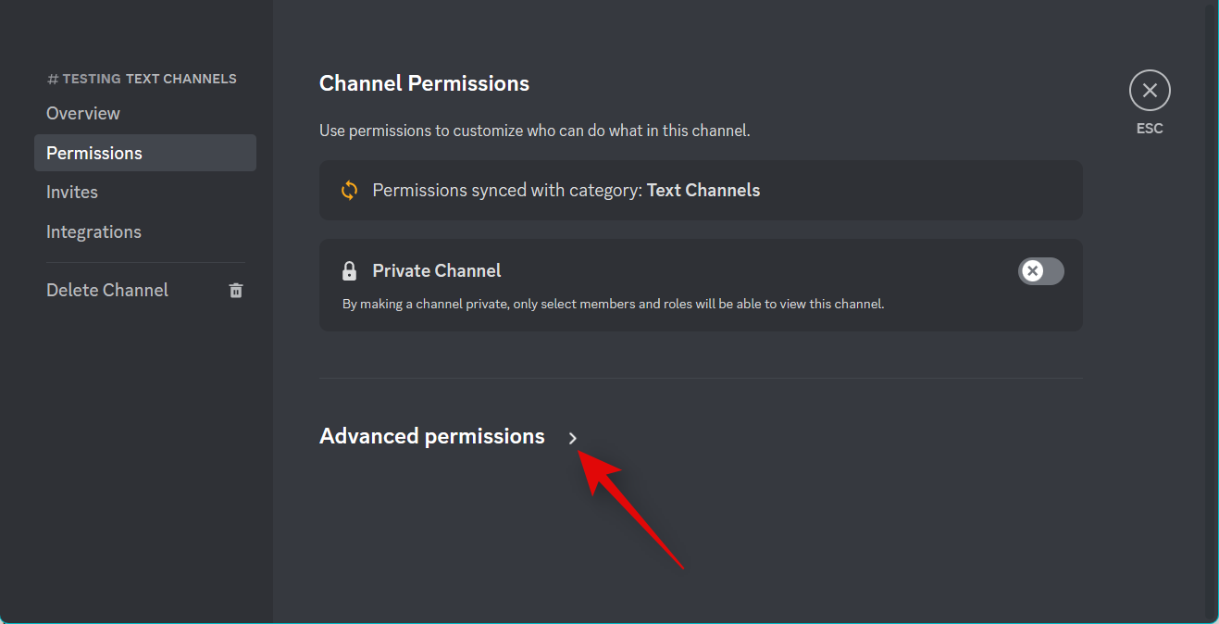The width and height of the screenshot is (1219, 624).
Task: Click the padlock icon beside Private Channel
Action: 349,271
